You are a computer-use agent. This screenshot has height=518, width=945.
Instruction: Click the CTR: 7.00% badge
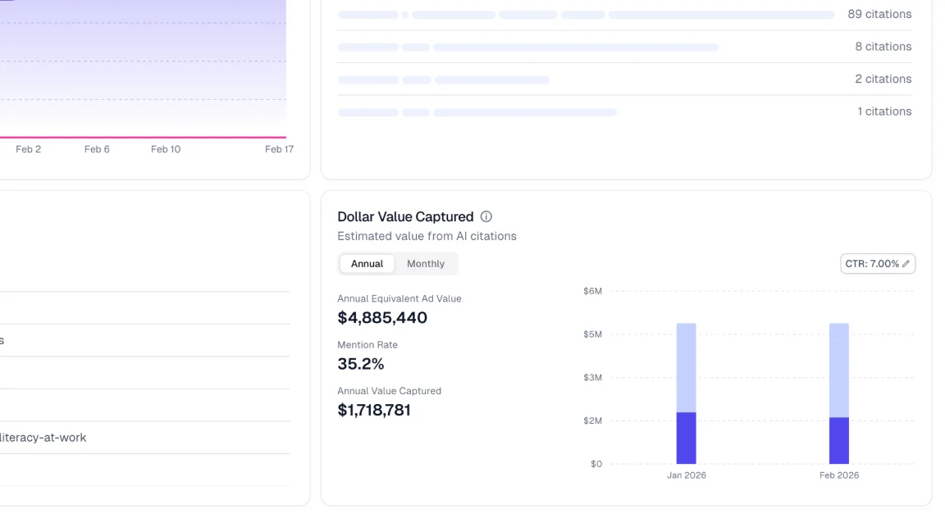[x=878, y=263]
